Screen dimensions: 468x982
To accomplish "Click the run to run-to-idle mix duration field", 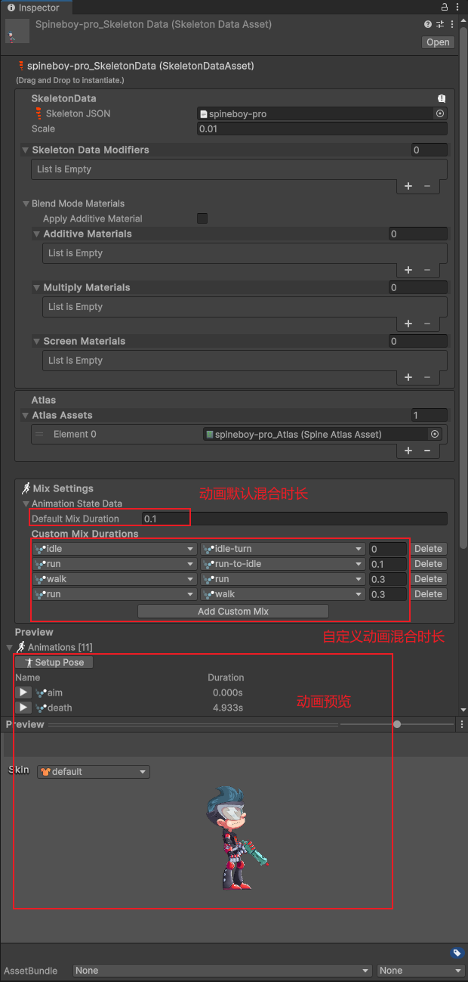I will tap(388, 564).
